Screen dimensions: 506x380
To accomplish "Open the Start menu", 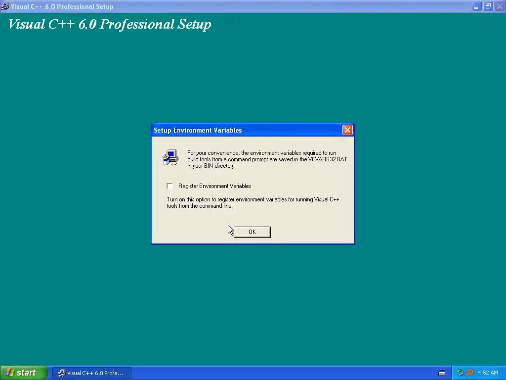I will coord(23,373).
